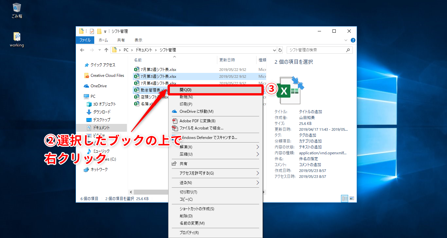Open Explorer help question mark icon
This screenshot has width=447, height=238.
(x=353, y=40)
